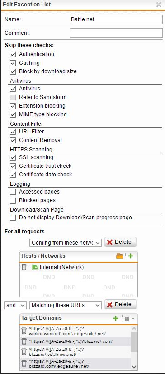This screenshot has height=374, width=165.
Task: Delete the worldofwarcraft edgesuite domain entry
Action: [24, 331]
